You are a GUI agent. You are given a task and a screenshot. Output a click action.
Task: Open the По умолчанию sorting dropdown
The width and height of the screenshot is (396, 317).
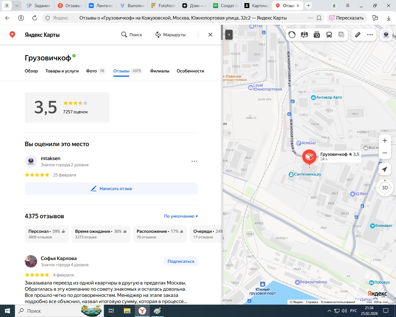(181, 216)
